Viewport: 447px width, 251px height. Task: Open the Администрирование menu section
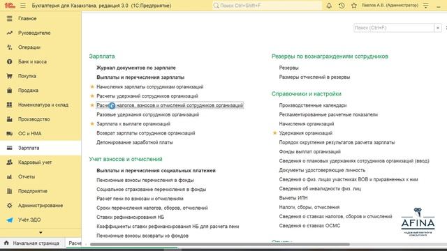click(x=41, y=206)
